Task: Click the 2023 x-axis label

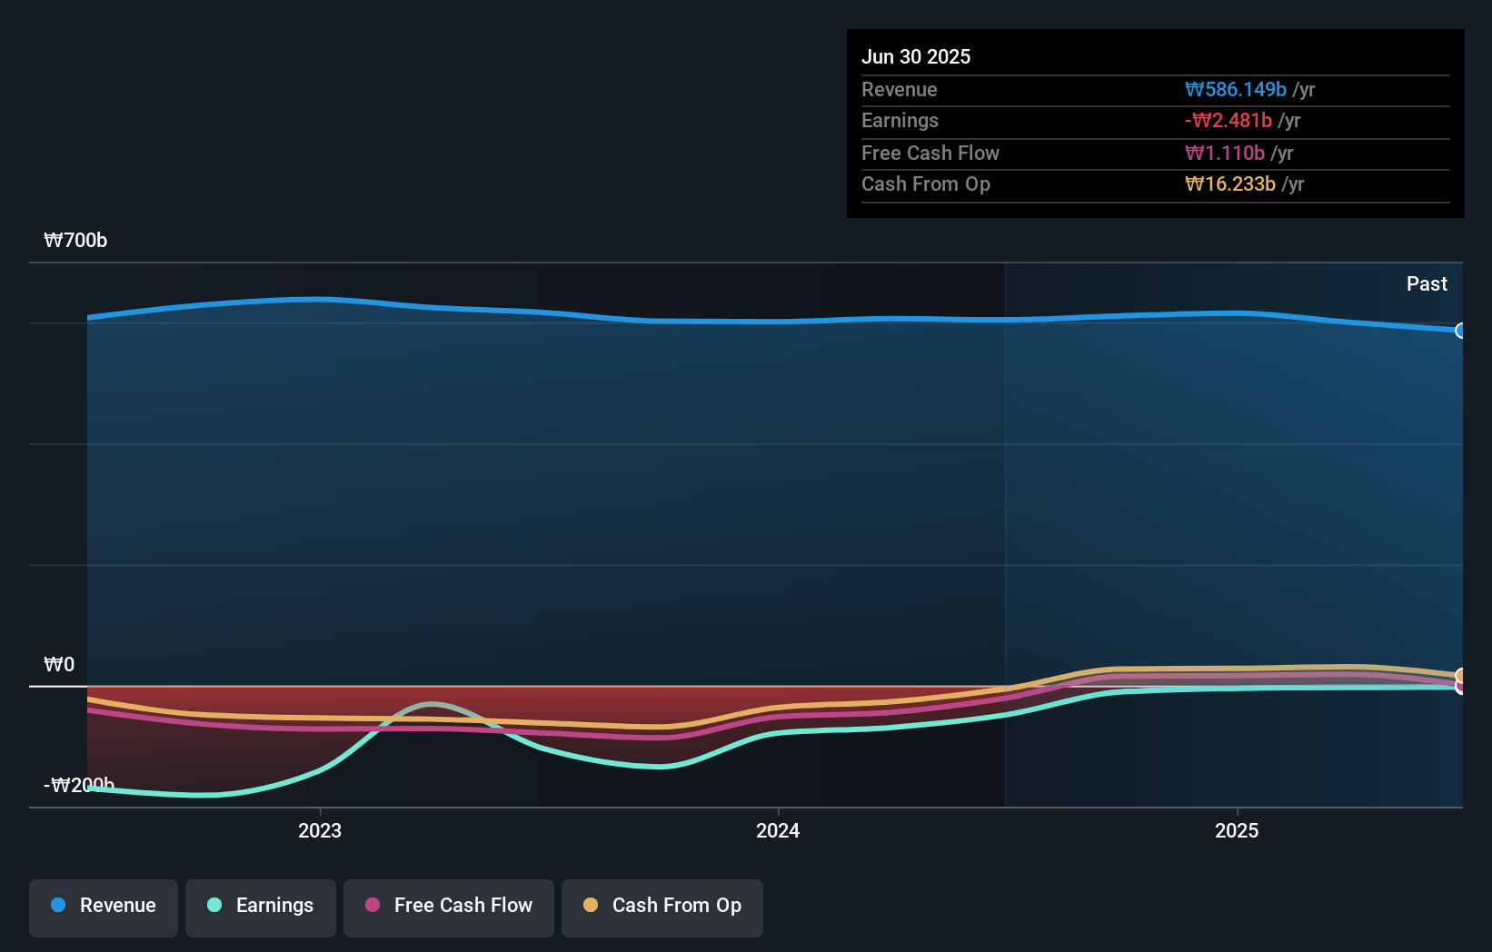Action: [x=320, y=830]
